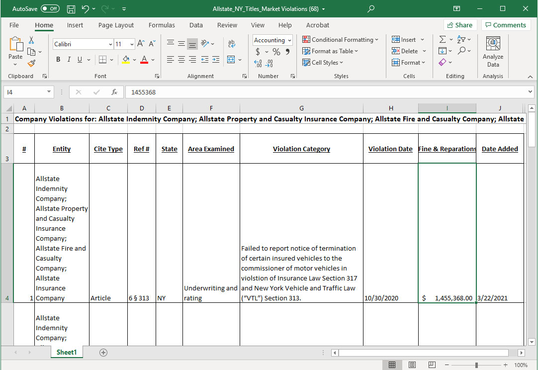Click the Cut scissors icon
538x370 pixels.
(x=31, y=40)
